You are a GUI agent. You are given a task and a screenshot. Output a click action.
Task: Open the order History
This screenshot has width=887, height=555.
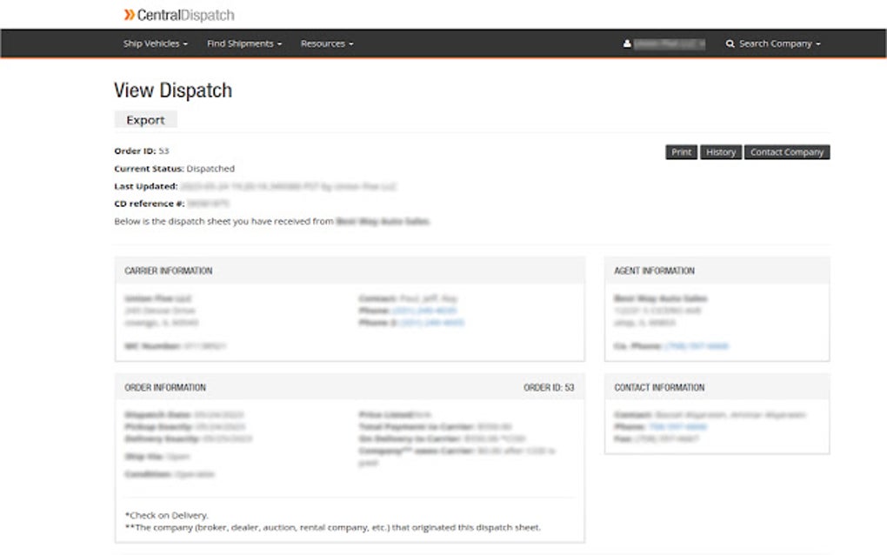tap(721, 151)
